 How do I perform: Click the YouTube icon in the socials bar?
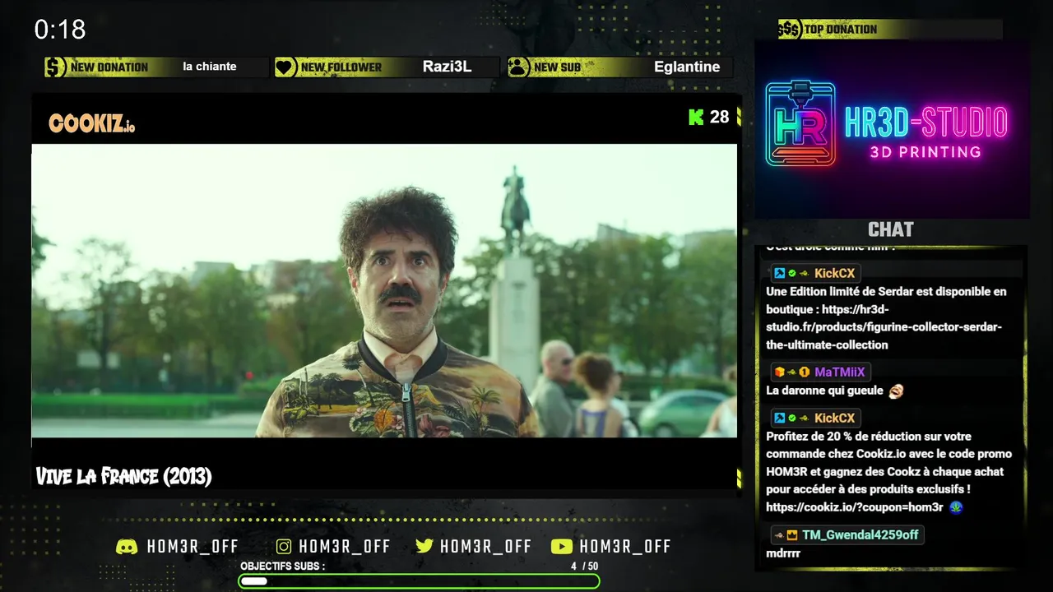point(562,547)
